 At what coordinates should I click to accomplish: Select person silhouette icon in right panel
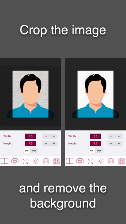coord(111,161)
